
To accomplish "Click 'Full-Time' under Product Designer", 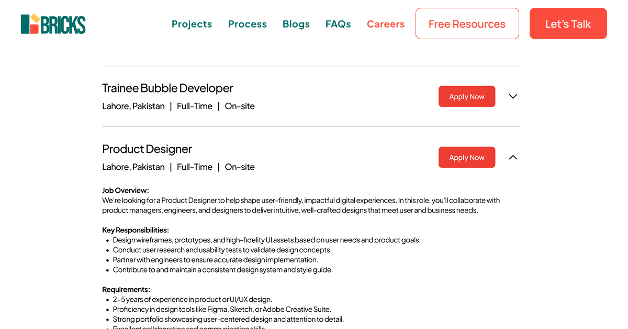I will pos(195,167).
